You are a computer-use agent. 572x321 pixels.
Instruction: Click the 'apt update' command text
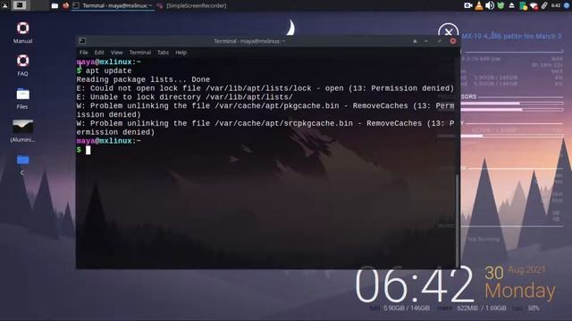(x=109, y=70)
